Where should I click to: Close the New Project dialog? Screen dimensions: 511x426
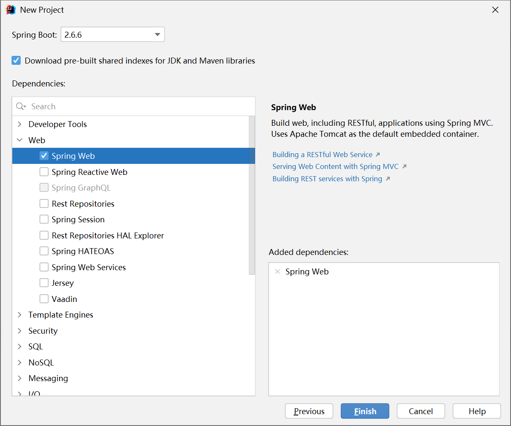[x=495, y=10]
